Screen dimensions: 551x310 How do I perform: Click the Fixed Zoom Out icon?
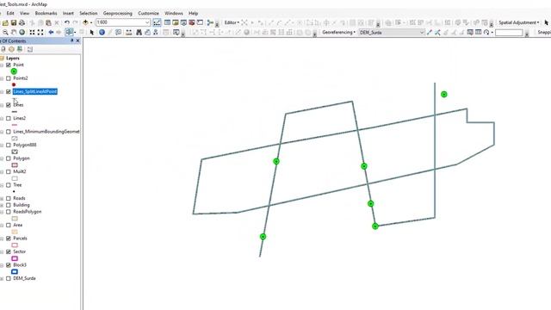[40, 33]
